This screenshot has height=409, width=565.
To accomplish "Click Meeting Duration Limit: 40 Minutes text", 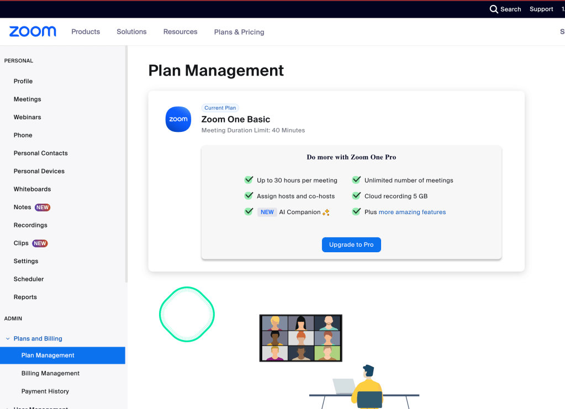I will (x=253, y=130).
